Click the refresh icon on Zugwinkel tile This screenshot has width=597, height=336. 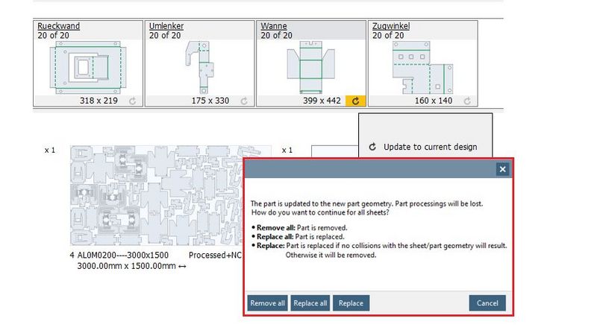coord(467,101)
